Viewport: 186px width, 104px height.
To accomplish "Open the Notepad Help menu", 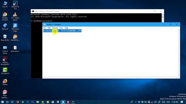I will point(66,28).
